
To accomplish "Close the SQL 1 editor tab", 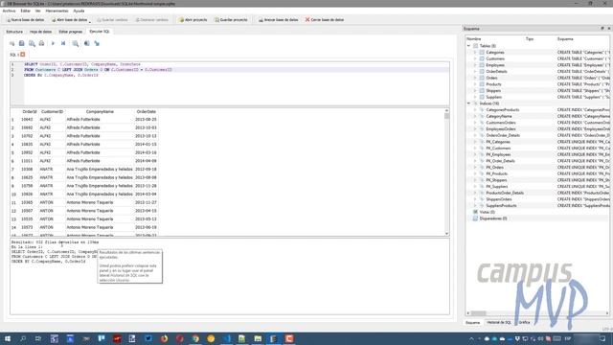I will [23, 55].
